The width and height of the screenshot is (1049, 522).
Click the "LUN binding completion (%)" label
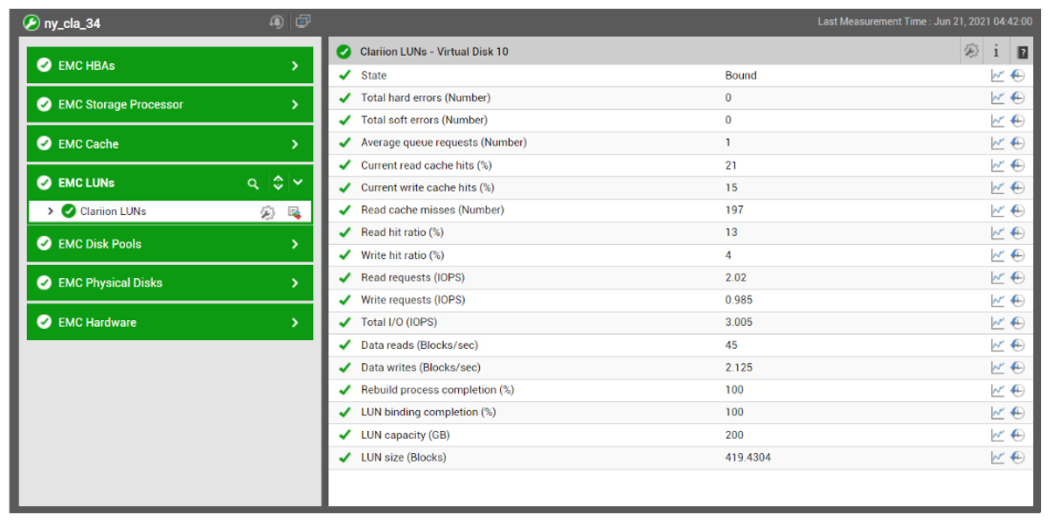[x=428, y=412]
